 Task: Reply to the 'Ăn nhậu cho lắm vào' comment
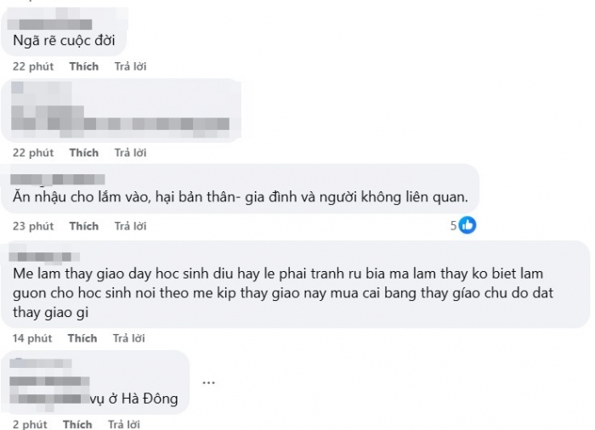pyautogui.click(x=130, y=226)
